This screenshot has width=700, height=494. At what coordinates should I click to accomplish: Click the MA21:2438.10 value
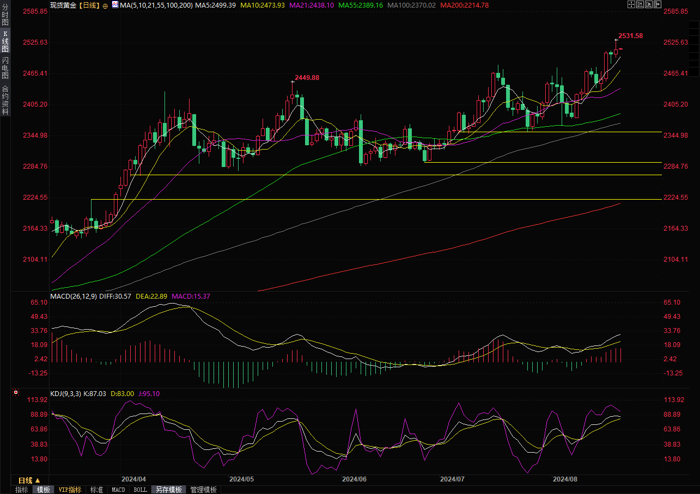(x=313, y=5)
